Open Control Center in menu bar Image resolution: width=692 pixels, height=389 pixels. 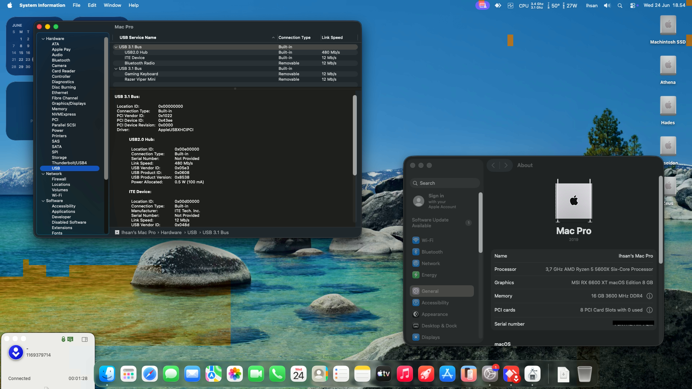pyautogui.click(x=633, y=5)
